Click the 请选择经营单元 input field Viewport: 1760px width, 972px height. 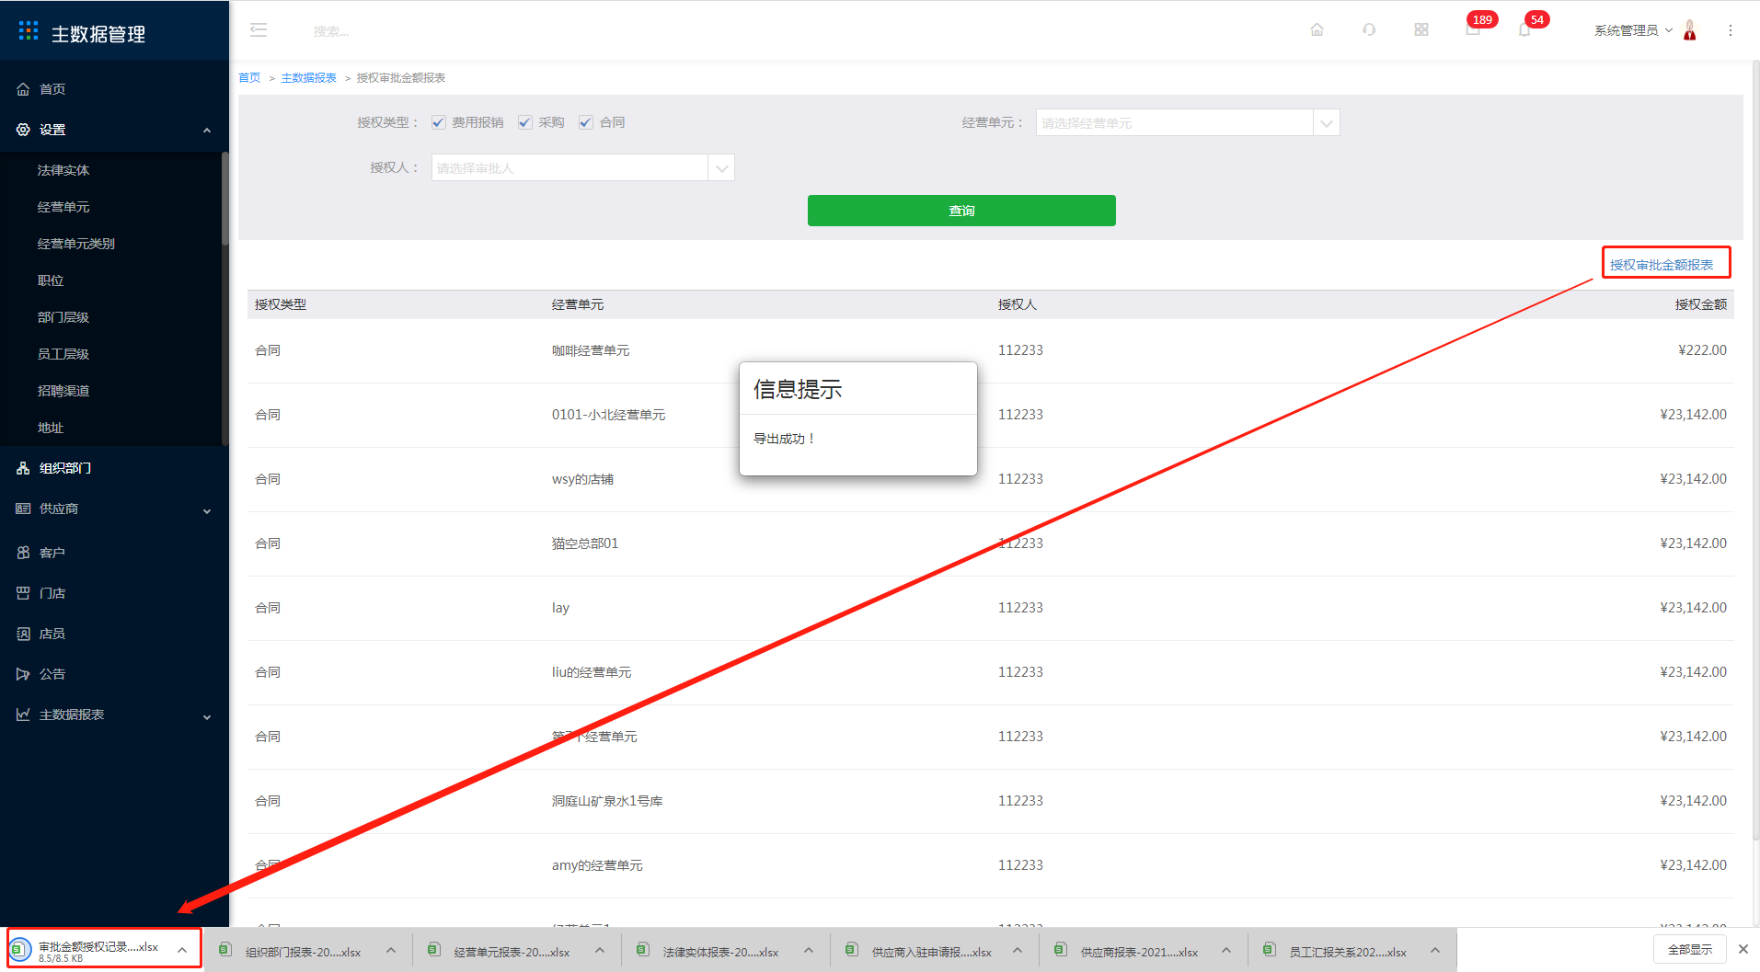pyautogui.click(x=1175, y=122)
